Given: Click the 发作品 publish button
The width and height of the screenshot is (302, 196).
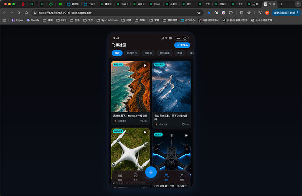Looking at the screenshot, I should (x=182, y=45).
